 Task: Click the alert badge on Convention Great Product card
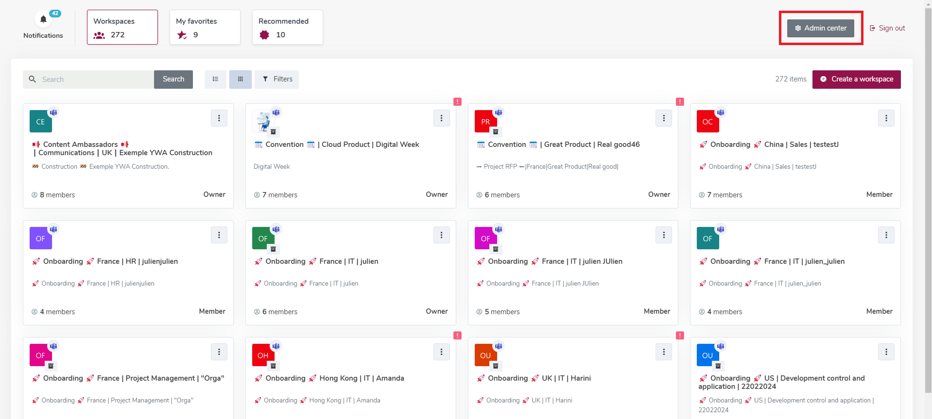pyautogui.click(x=680, y=101)
